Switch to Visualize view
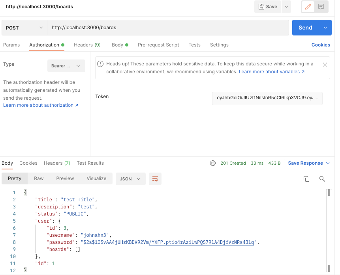The width and height of the screenshot is (340, 275). 96,178
